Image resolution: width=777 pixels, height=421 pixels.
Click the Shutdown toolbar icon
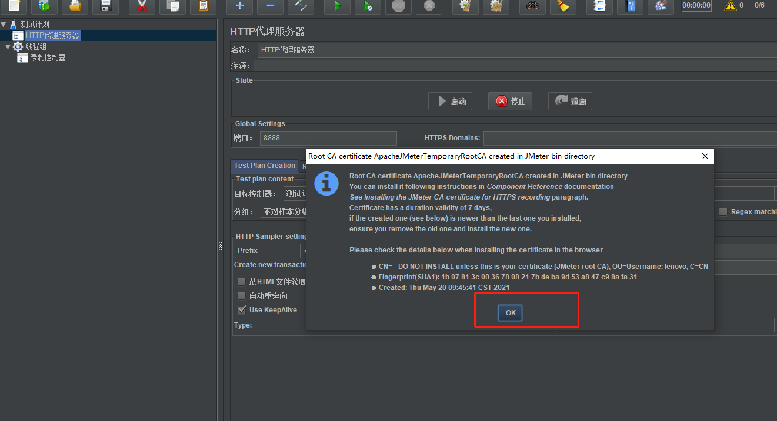[429, 6]
